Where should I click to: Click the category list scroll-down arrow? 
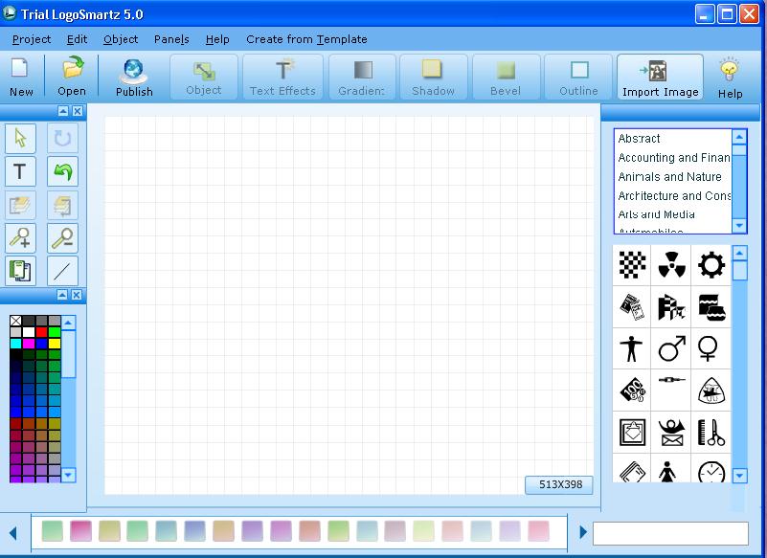739,226
